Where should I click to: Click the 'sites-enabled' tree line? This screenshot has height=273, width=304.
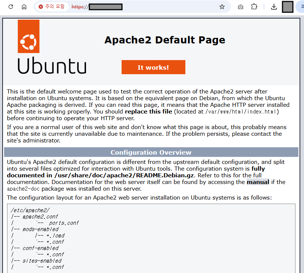tap(42, 261)
